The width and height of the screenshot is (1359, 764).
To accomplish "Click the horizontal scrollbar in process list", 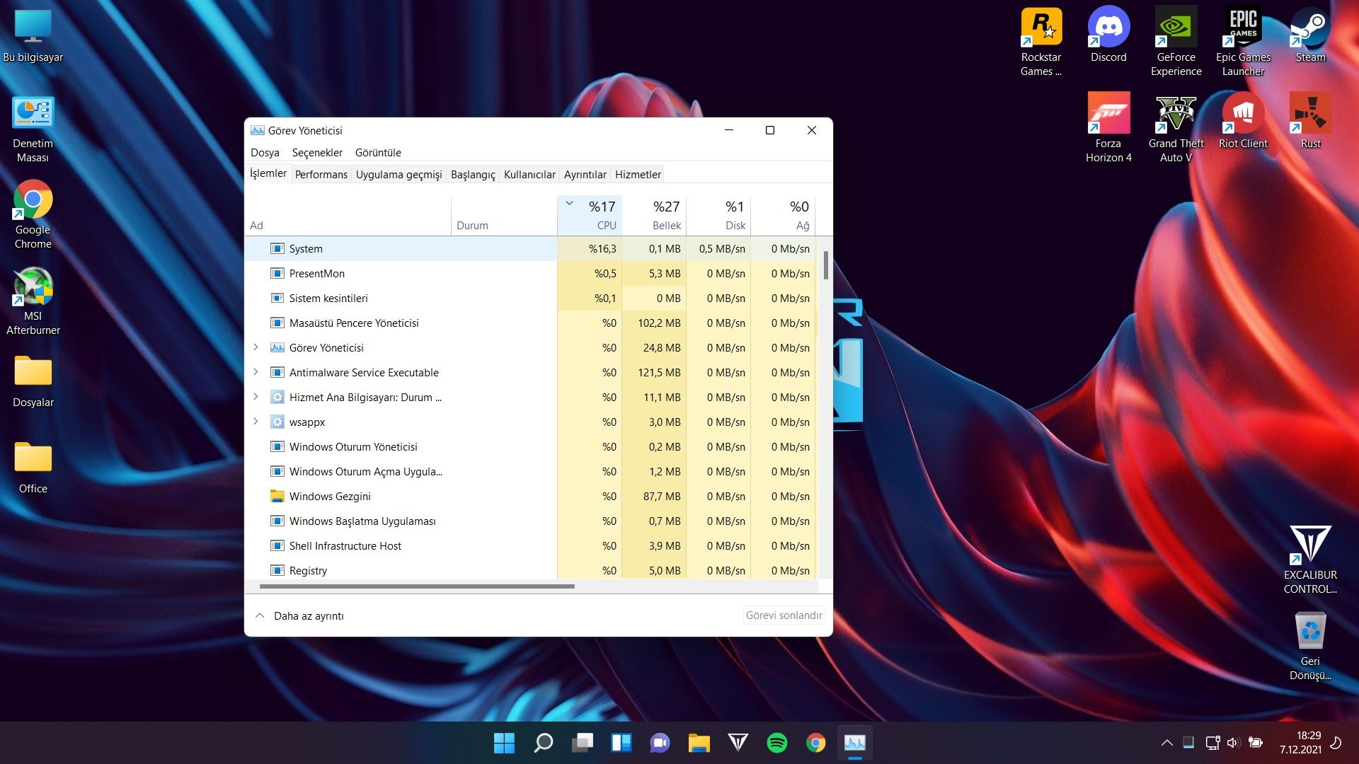I will point(417,586).
